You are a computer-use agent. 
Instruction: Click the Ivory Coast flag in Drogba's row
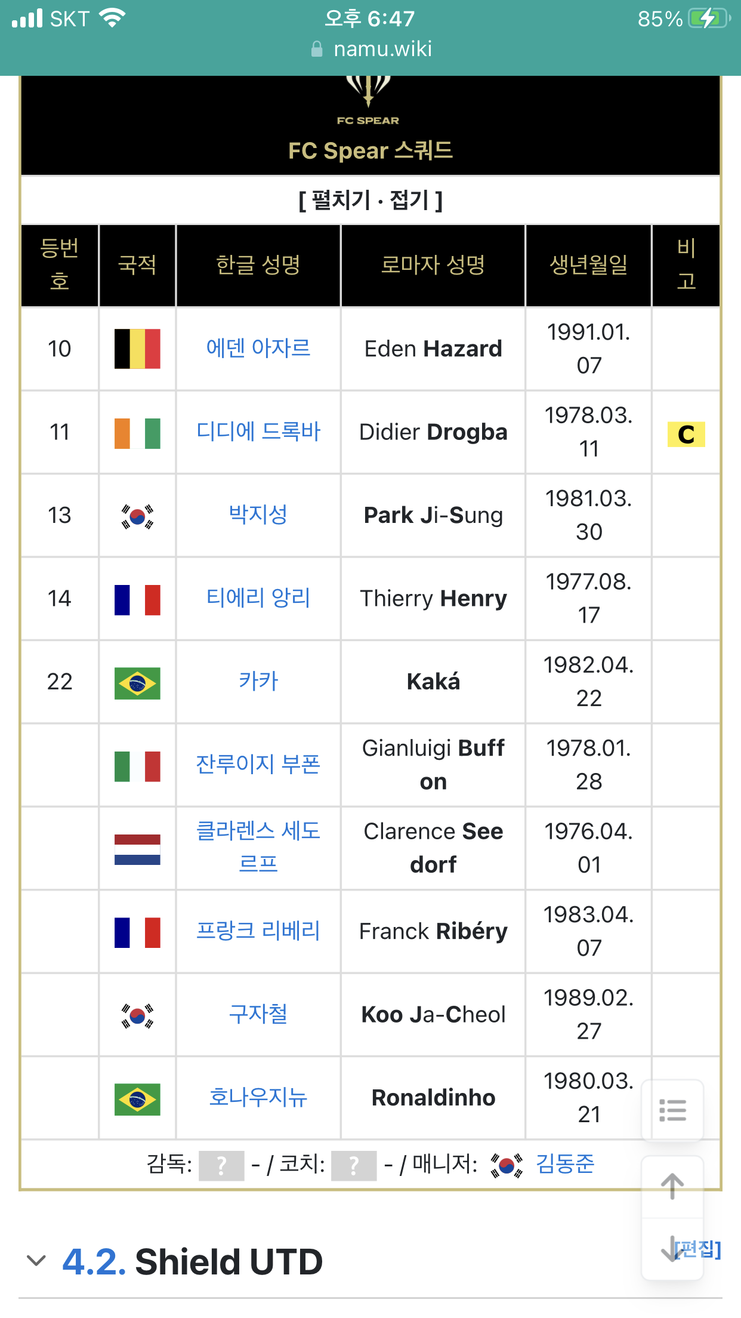(137, 433)
